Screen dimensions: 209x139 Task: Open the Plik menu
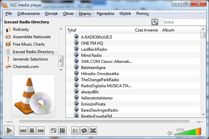(9, 14)
